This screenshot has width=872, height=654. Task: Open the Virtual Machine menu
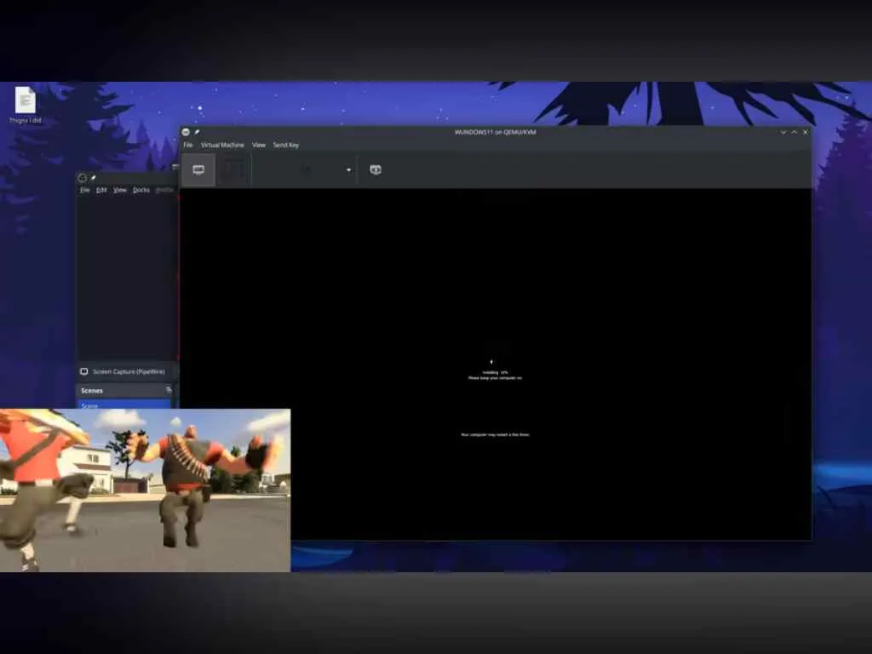[x=222, y=145]
